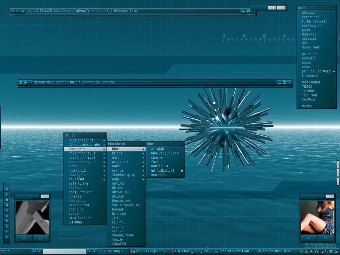Click the stop icon in the media strip
The image size is (340, 255).
click(x=7, y=205)
